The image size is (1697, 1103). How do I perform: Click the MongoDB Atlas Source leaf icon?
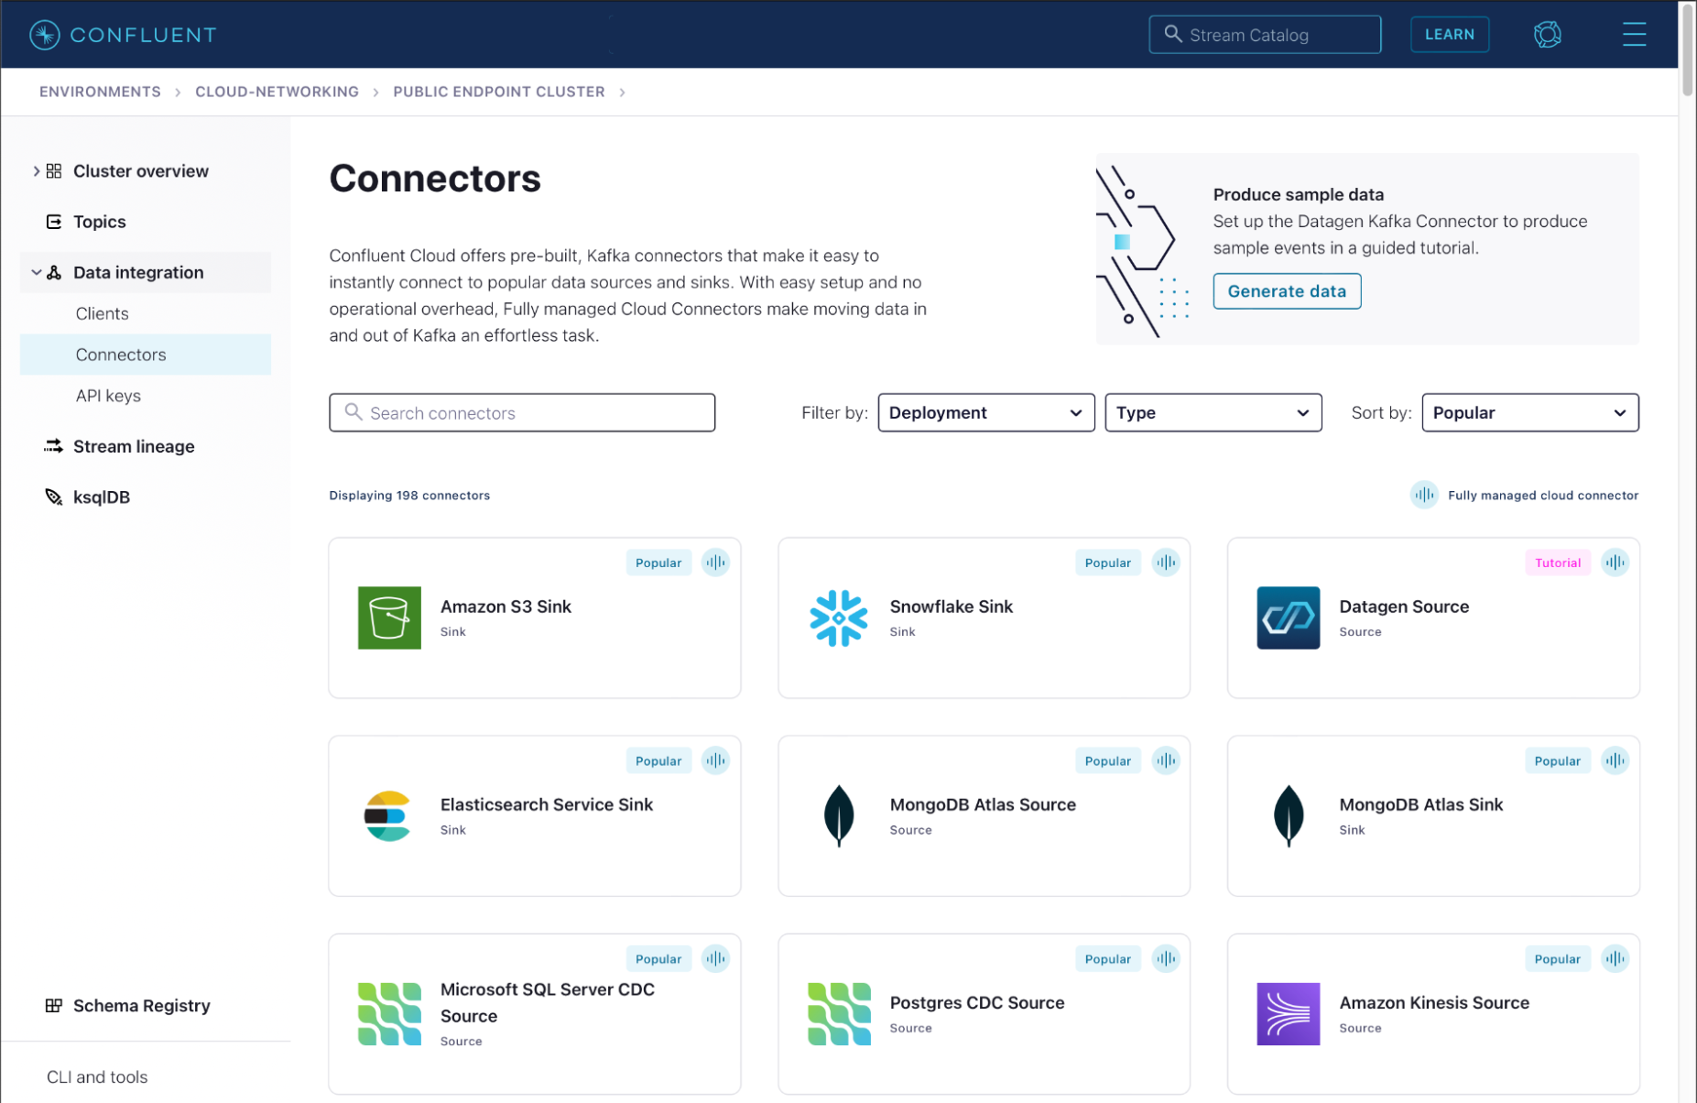pos(839,815)
